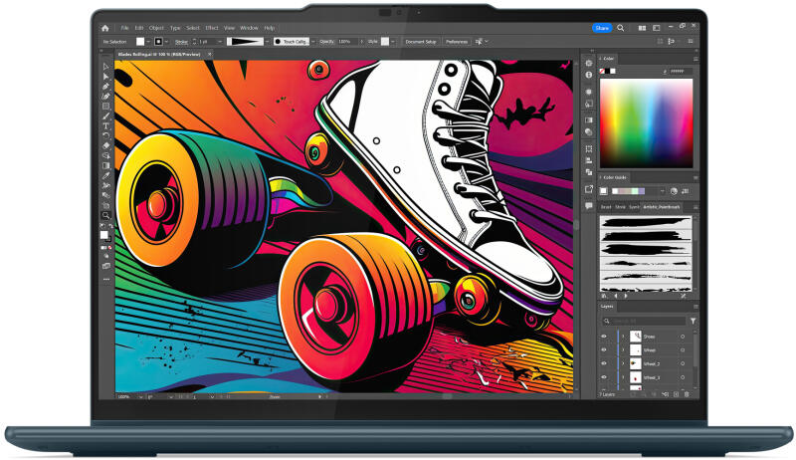Click the Home icon in top bar
Image resolution: width=796 pixels, height=460 pixels.
pyautogui.click(x=106, y=28)
